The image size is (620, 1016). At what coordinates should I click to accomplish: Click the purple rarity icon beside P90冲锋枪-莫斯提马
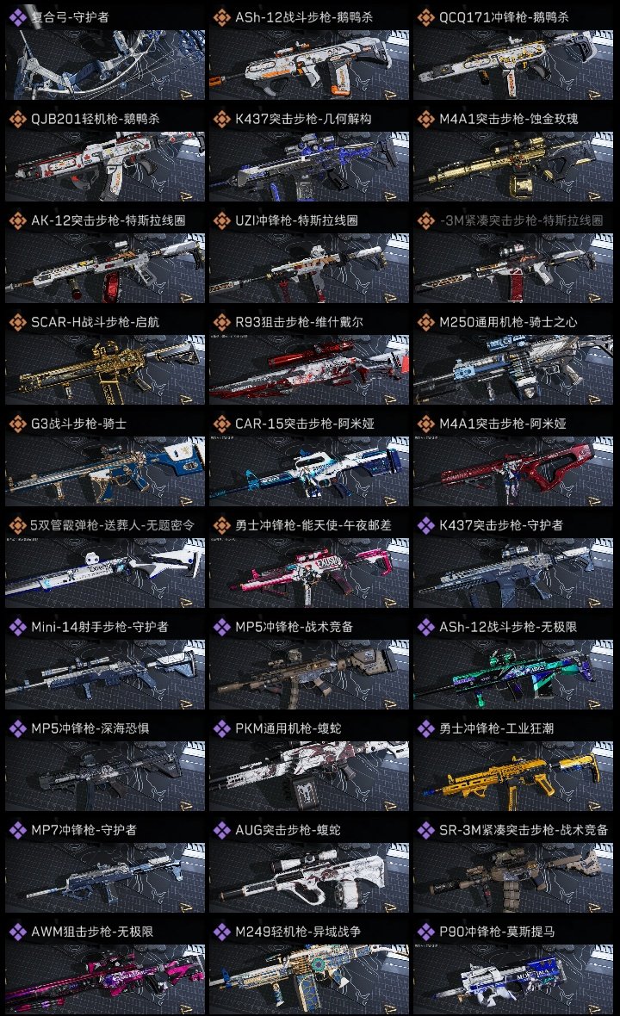tap(425, 932)
